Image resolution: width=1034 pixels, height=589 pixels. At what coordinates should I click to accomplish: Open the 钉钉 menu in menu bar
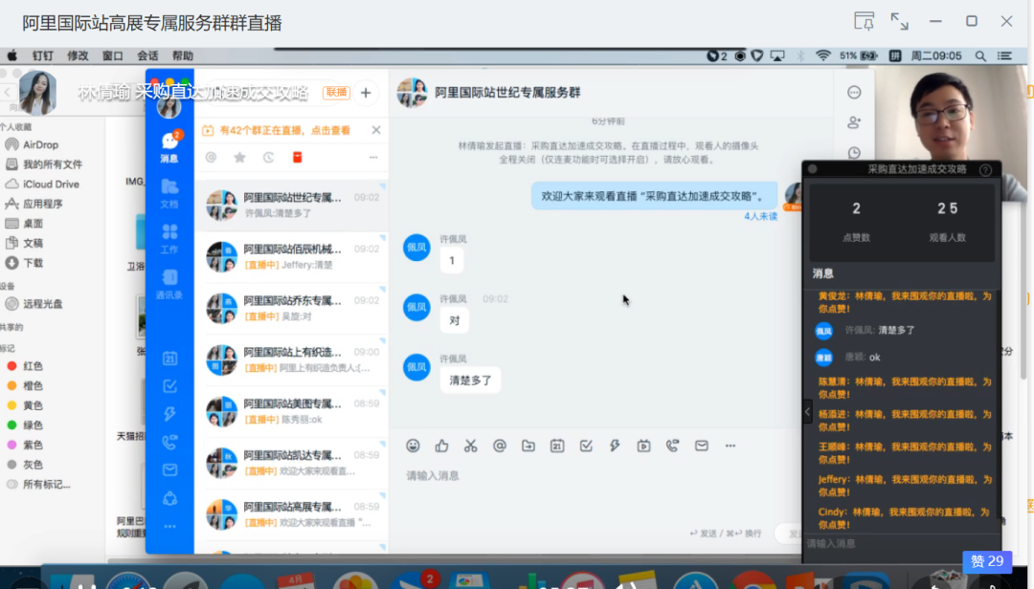point(43,56)
